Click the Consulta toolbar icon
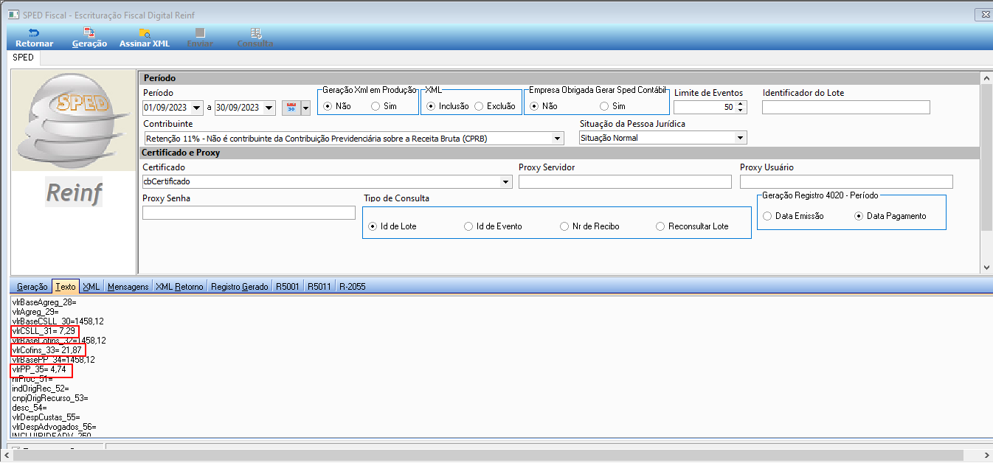Image resolution: width=993 pixels, height=463 pixels. (255, 33)
